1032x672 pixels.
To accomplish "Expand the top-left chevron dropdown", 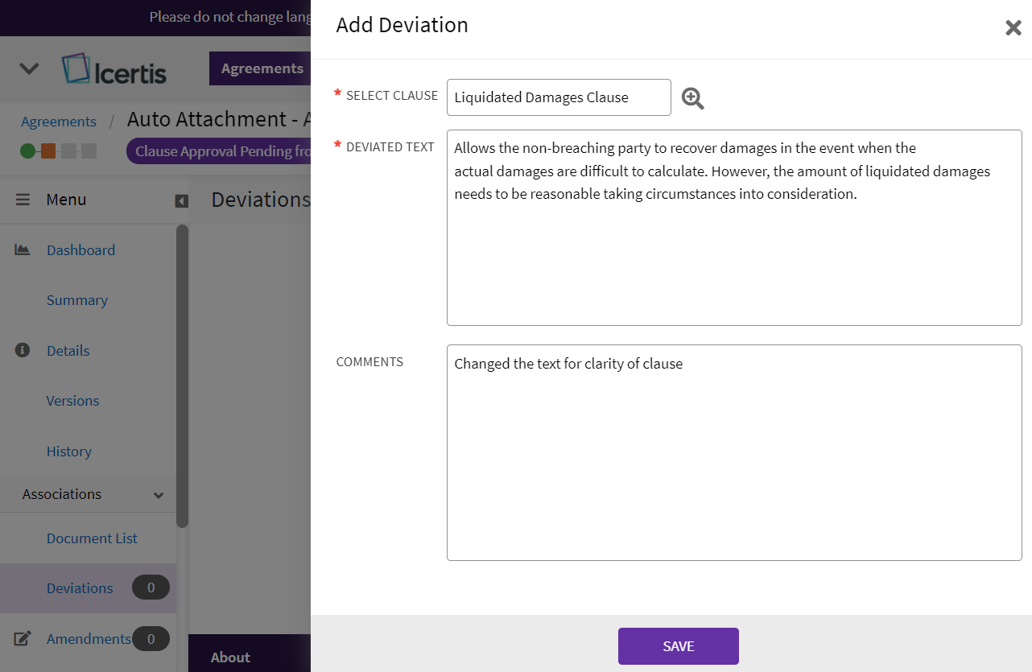I will pyautogui.click(x=29, y=68).
